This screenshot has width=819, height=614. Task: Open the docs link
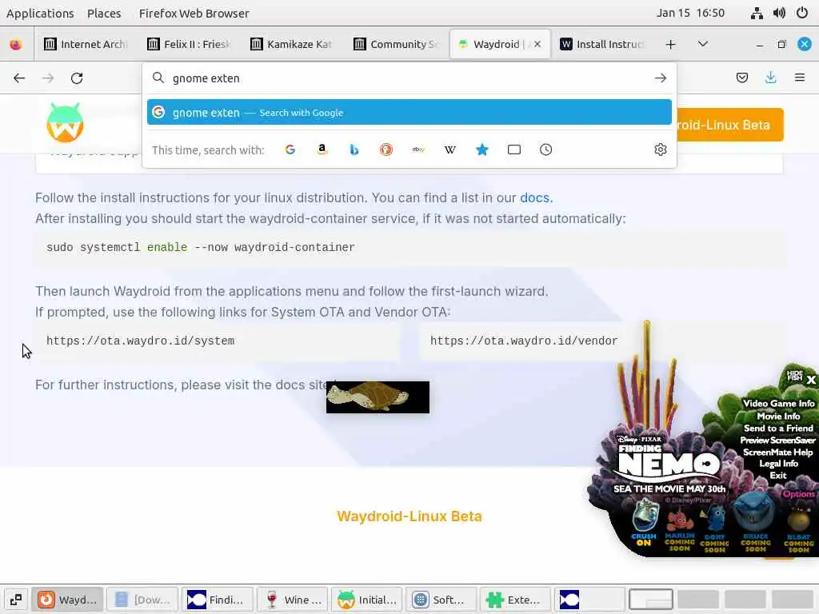534,198
